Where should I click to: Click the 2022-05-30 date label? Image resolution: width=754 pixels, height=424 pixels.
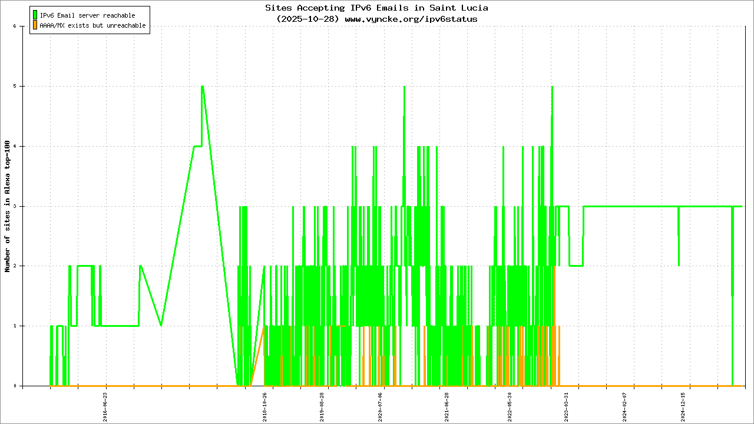click(x=510, y=406)
